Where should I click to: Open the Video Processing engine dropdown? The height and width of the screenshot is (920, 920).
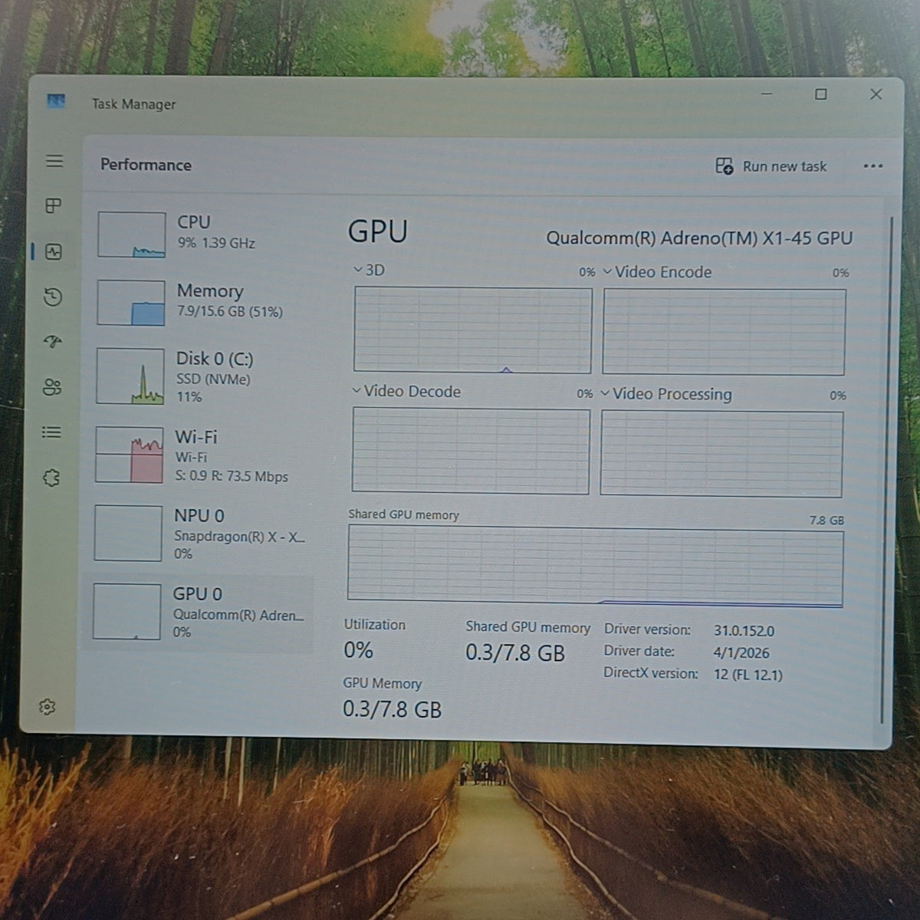point(666,394)
